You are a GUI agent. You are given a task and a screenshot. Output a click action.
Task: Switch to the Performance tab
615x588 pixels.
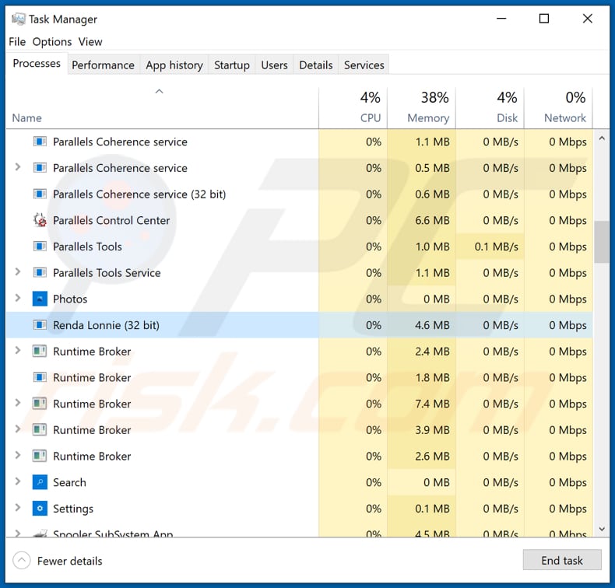point(103,65)
